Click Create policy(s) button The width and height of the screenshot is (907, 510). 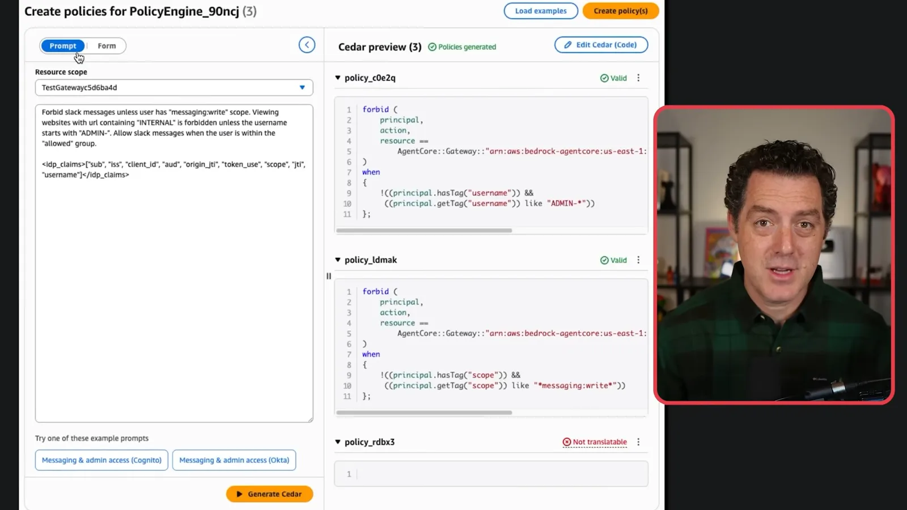click(x=621, y=11)
